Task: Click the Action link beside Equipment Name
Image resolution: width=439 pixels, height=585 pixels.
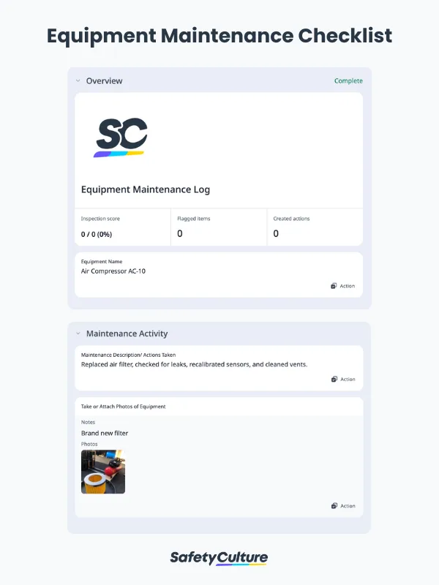Action: tap(348, 286)
